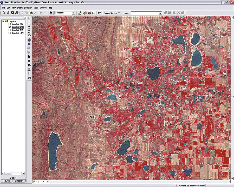
Task: Turn on the Landsat NDVI layer
Action: pos(10,33)
